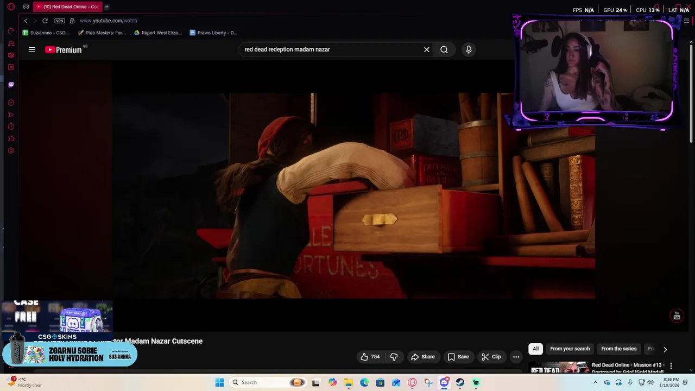Like the video with 754 likes
The width and height of the screenshot is (695, 391).
pyautogui.click(x=370, y=357)
